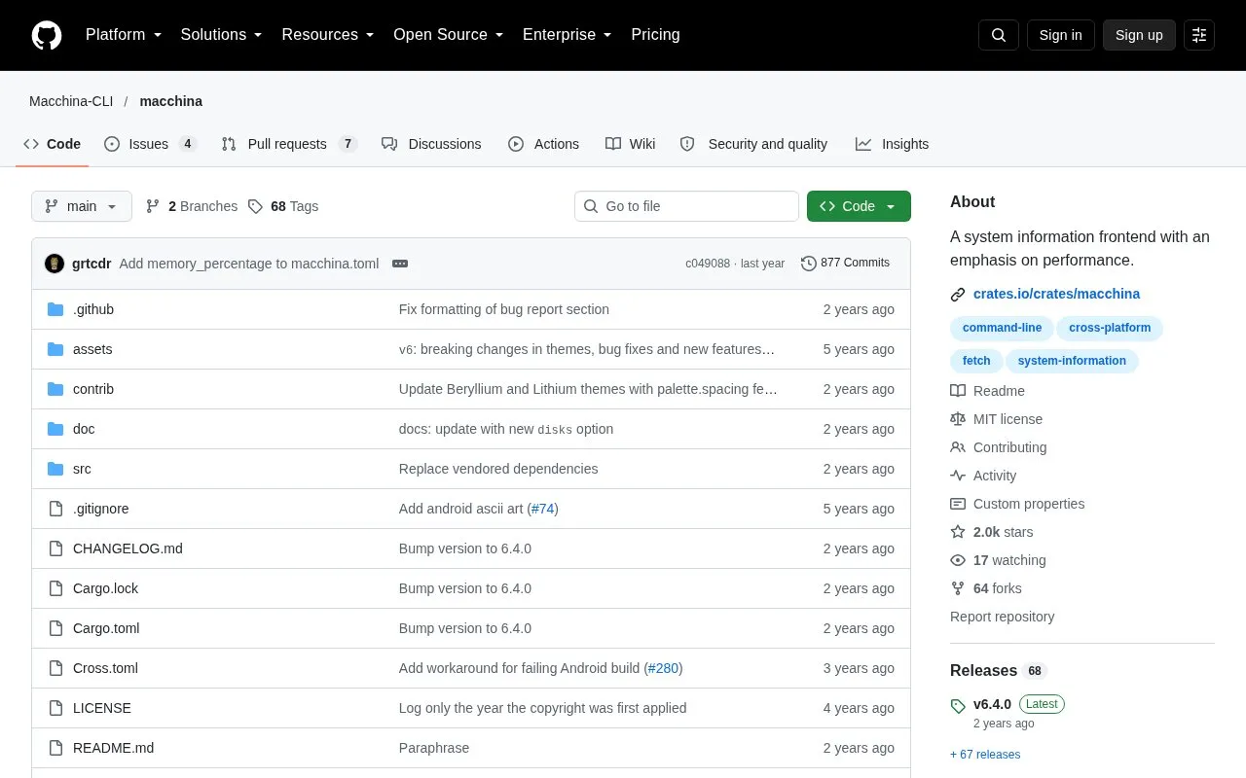View the 68 Tags link

(x=283, y=206)
